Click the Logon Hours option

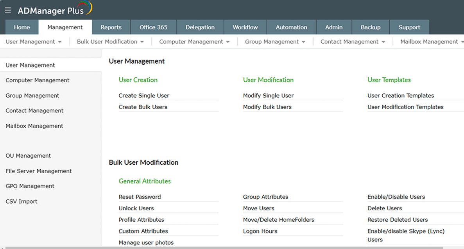[x=260, y=231]
